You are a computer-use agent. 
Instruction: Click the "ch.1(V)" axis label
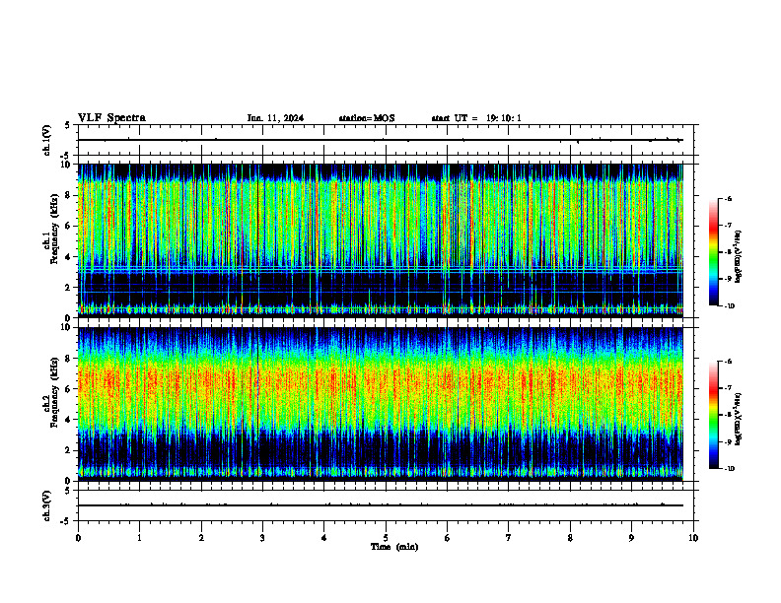47,140
